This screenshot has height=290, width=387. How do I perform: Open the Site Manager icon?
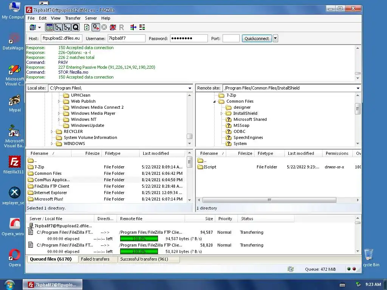pos(33,27)
